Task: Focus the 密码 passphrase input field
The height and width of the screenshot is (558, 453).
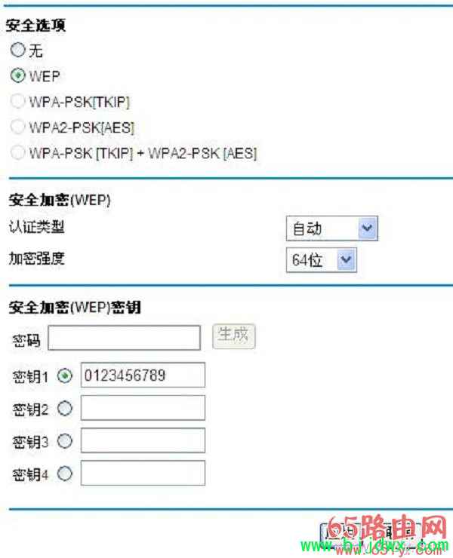Action: pyautogui.click(x=125, y=338)
